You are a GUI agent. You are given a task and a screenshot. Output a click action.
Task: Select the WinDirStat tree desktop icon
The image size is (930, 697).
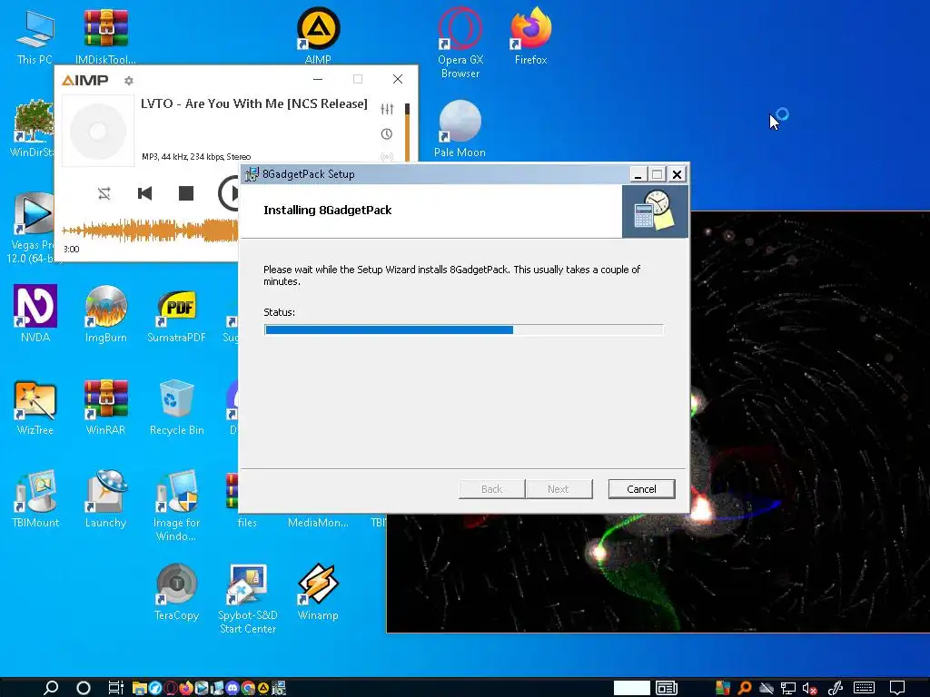33,128
